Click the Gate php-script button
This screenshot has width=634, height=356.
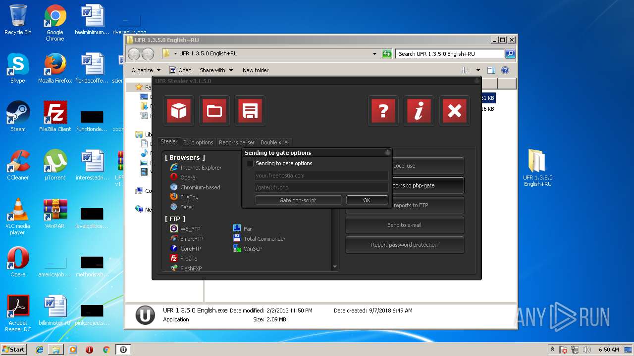click(298, 200)
